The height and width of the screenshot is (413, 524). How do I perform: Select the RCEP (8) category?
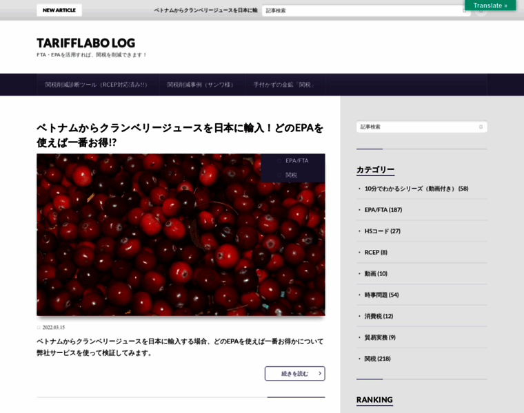[376, 253]
